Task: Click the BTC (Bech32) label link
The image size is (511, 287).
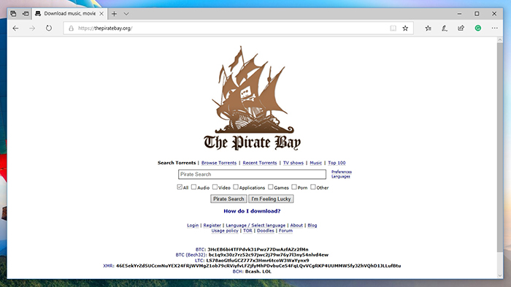Action: (x=191, y=255)
